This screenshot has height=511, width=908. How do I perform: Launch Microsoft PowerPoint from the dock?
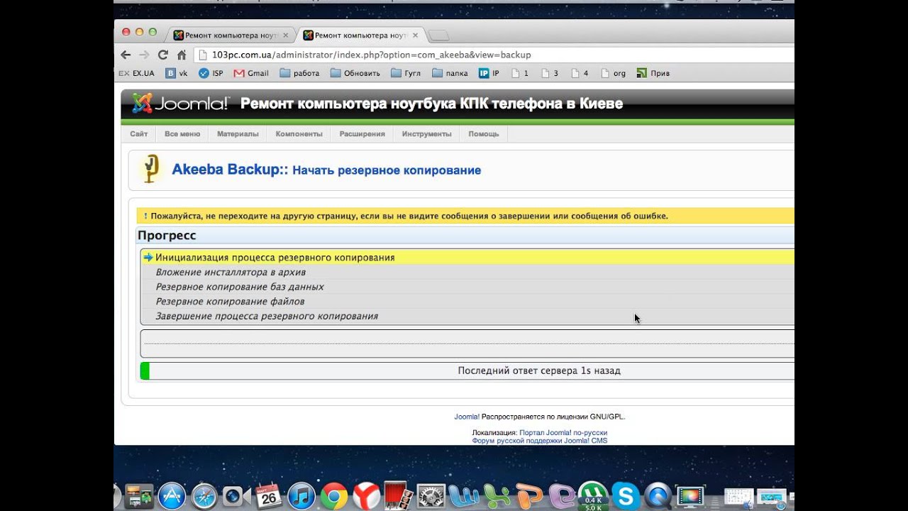click(x=528, y=496)
